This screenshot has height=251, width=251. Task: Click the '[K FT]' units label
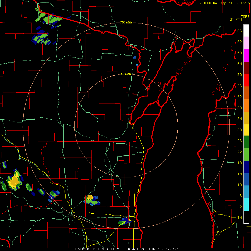coord(236,19)
